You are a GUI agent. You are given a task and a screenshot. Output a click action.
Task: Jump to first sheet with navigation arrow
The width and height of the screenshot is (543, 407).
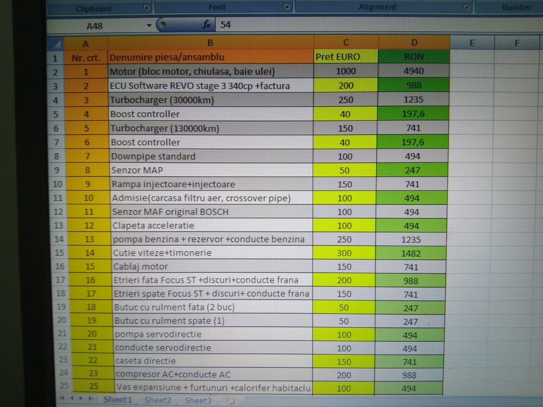point(62,399)
